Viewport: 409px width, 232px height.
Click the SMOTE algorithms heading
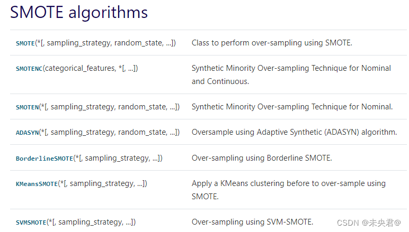[x=79, y=12]
